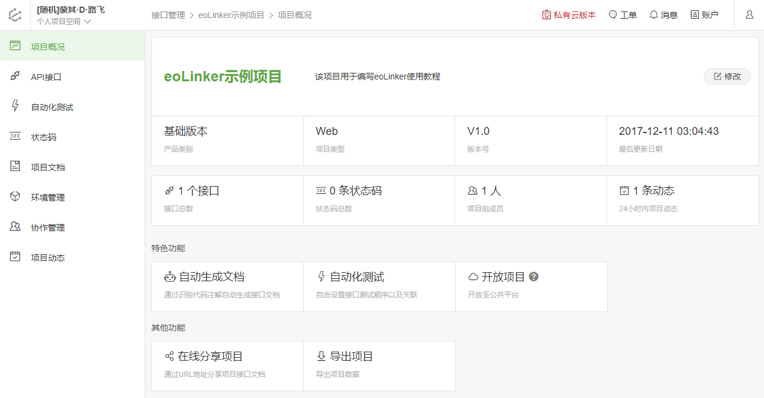Select 状态码 in the sidebar
The width and height of the screenshot is (764, 398).
tap(72, 137)
